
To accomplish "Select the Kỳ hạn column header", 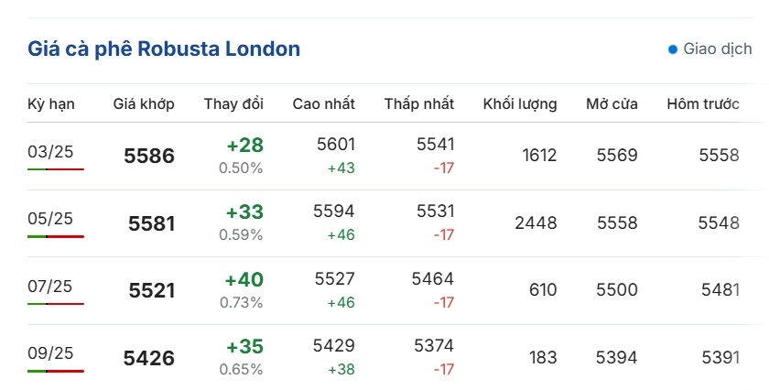I will point(51,104).
